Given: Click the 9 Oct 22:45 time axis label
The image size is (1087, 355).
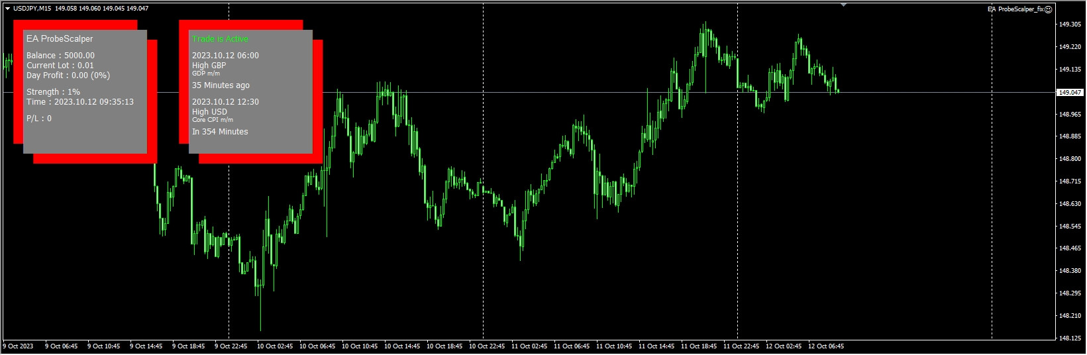Looking at the screenshot, I should [231, 346].
